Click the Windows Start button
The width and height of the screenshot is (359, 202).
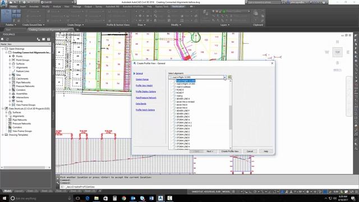tap(4, 198)
